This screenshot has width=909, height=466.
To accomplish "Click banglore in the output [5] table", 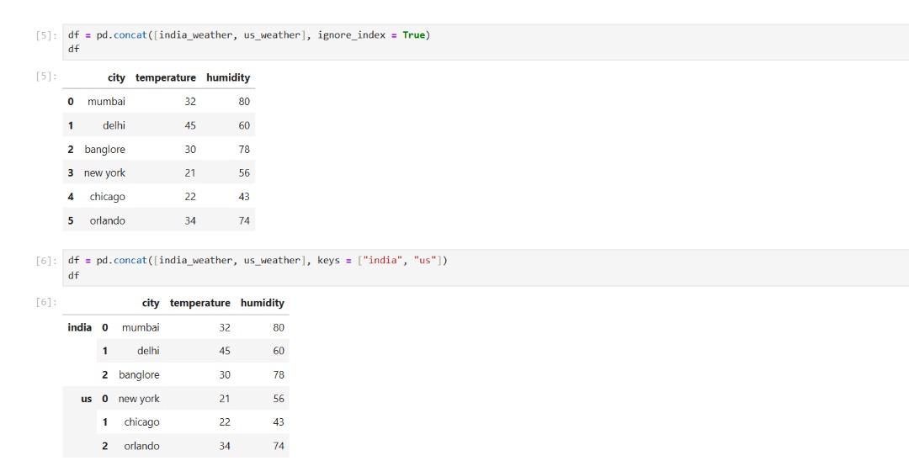I will pos(105,150).
